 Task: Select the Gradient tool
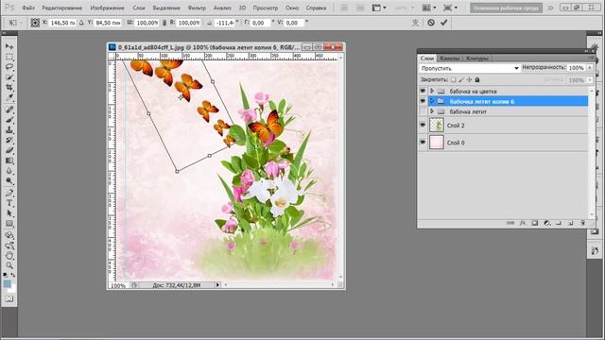tap(9, 161)
